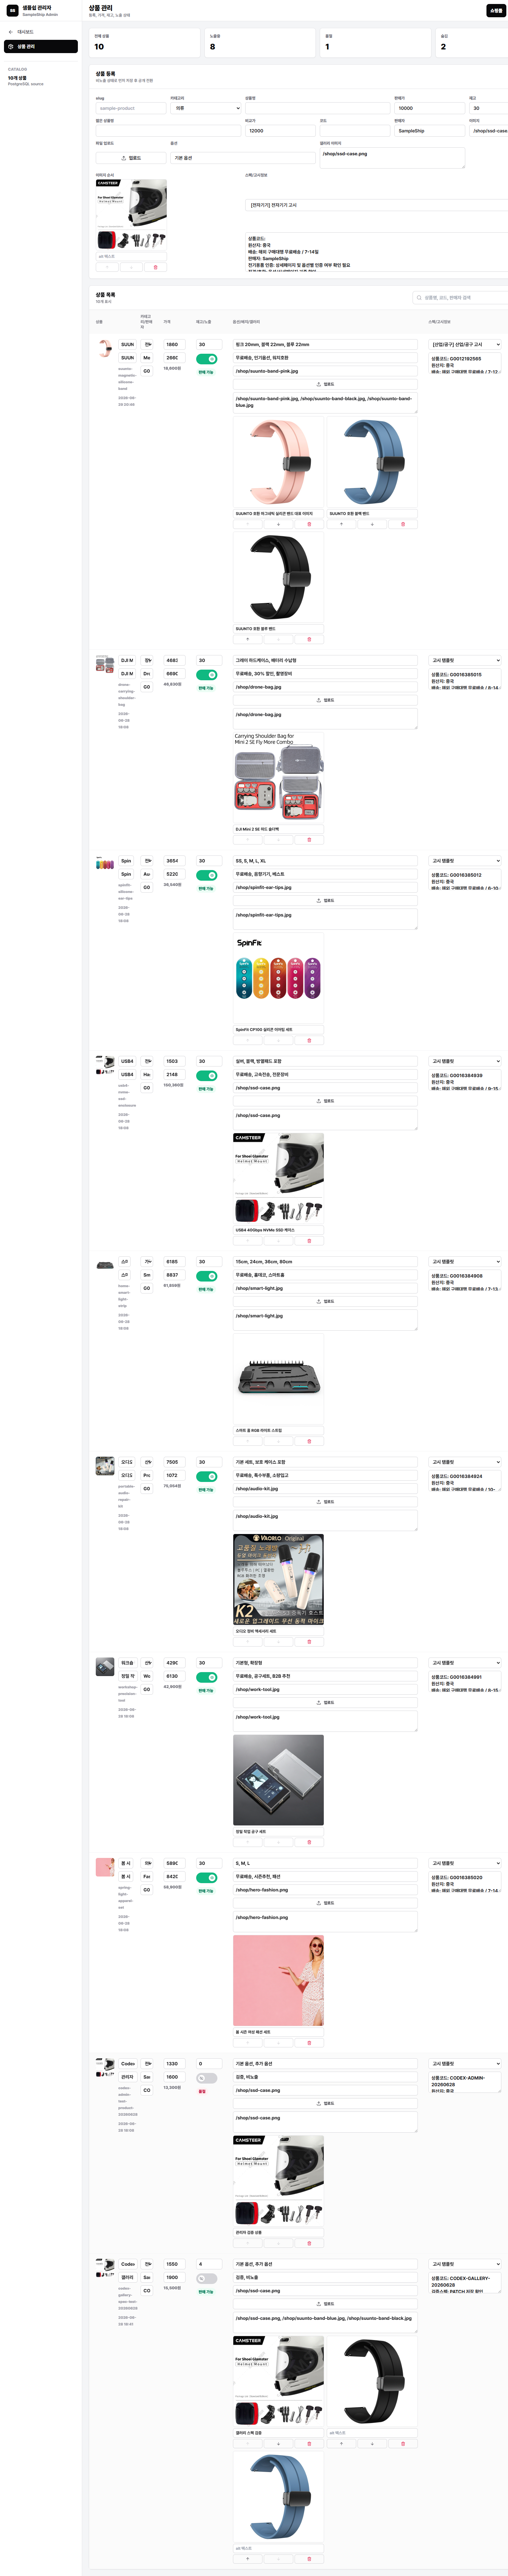The width and height of the screenshot is (508, 2576).
Task: Click the option field '핑크 20mm, 블랙 22mm, 블루 22mm'
Action: [x=325, y=344]
